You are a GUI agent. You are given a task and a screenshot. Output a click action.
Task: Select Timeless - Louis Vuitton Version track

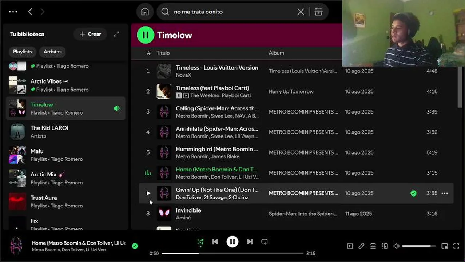pos(217,68)
